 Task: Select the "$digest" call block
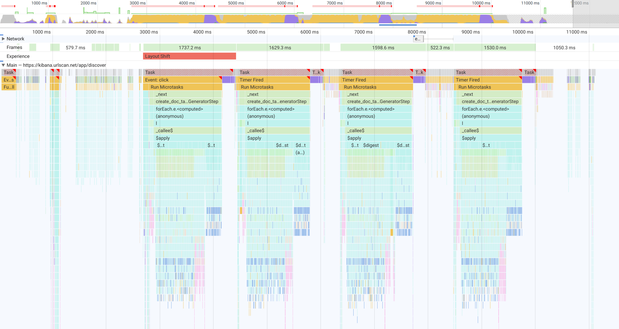pos(371,145)
